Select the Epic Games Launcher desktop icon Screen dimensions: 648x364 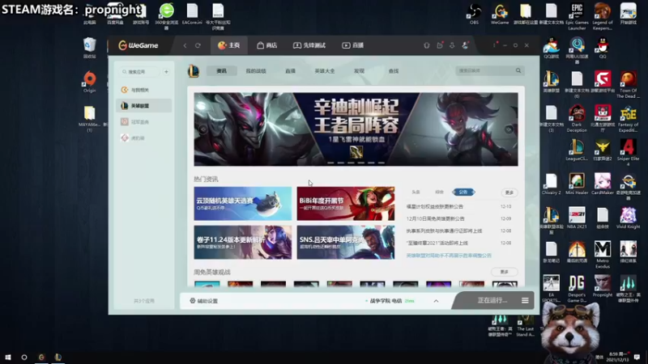[x=577, y=17]
